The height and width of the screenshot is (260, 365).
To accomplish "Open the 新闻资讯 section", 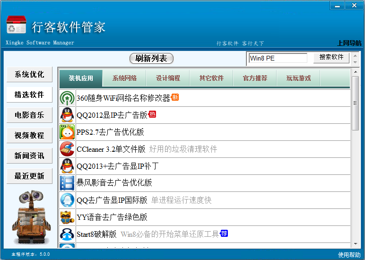I will (29, 156).
